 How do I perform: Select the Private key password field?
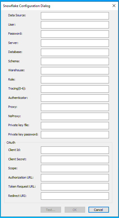click(75, 135)
